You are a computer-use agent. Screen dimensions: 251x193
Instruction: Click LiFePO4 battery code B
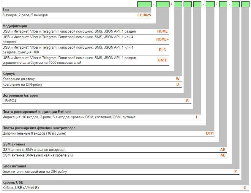pos(187,101)
